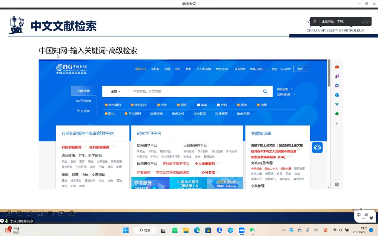Click the 旧版入口 link in header
The height and width of the screenshot is (236, 378).
[x=140, y=69]
